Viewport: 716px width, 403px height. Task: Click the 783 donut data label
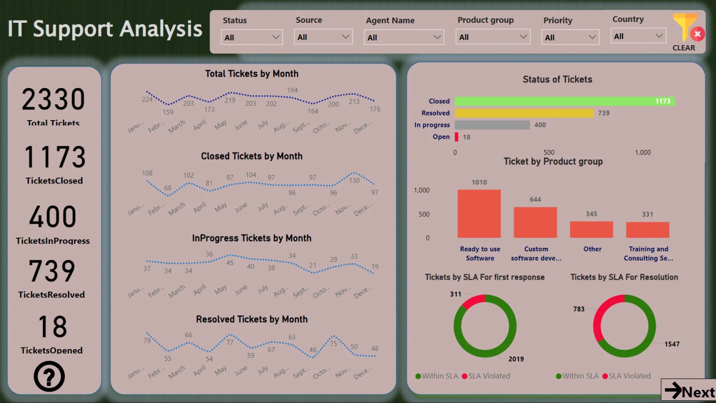pyautogui.click(x=579, y=309)
